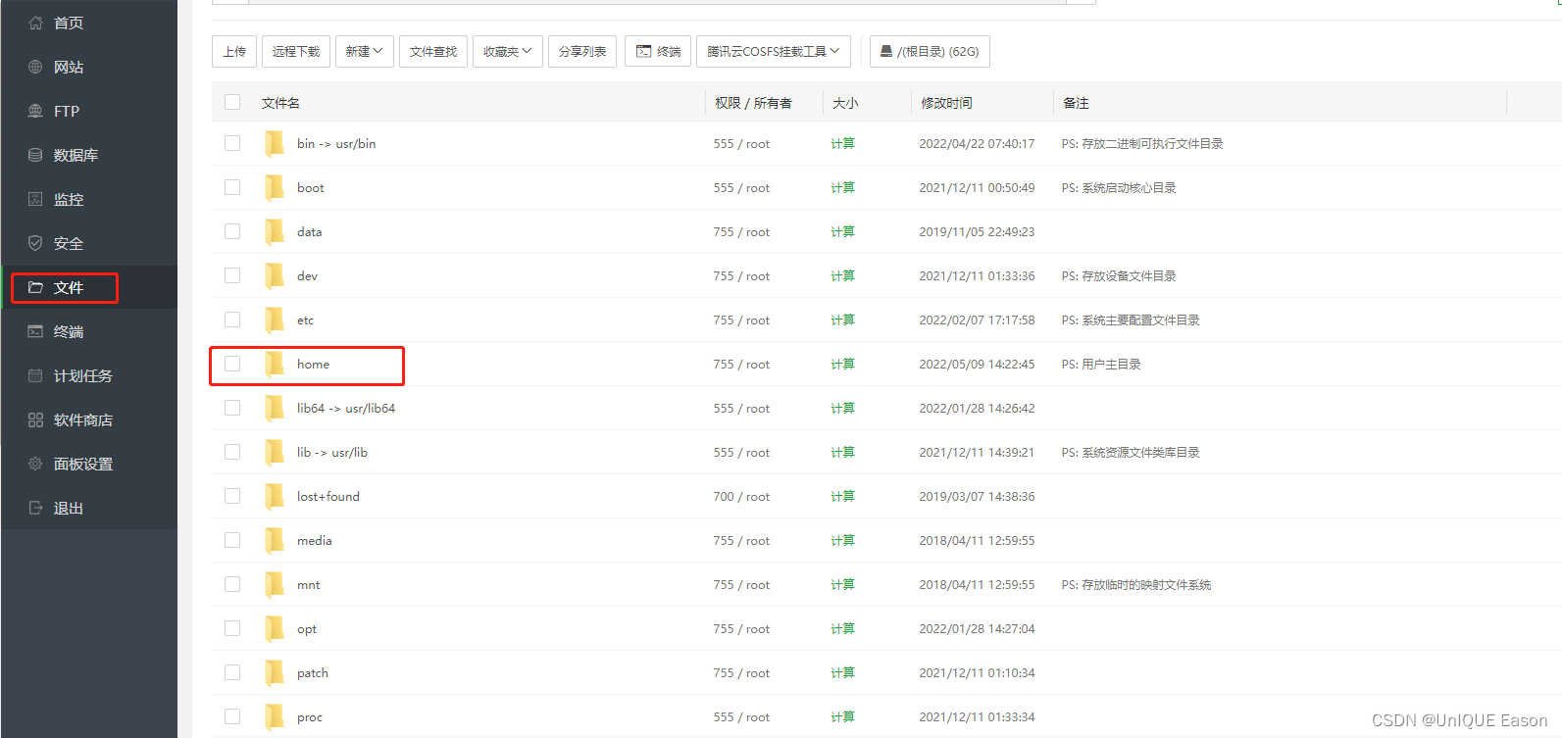Open 计划任务 in the sidebar
The width and height of the screenshot is (1562, 738).
(89, 375)
